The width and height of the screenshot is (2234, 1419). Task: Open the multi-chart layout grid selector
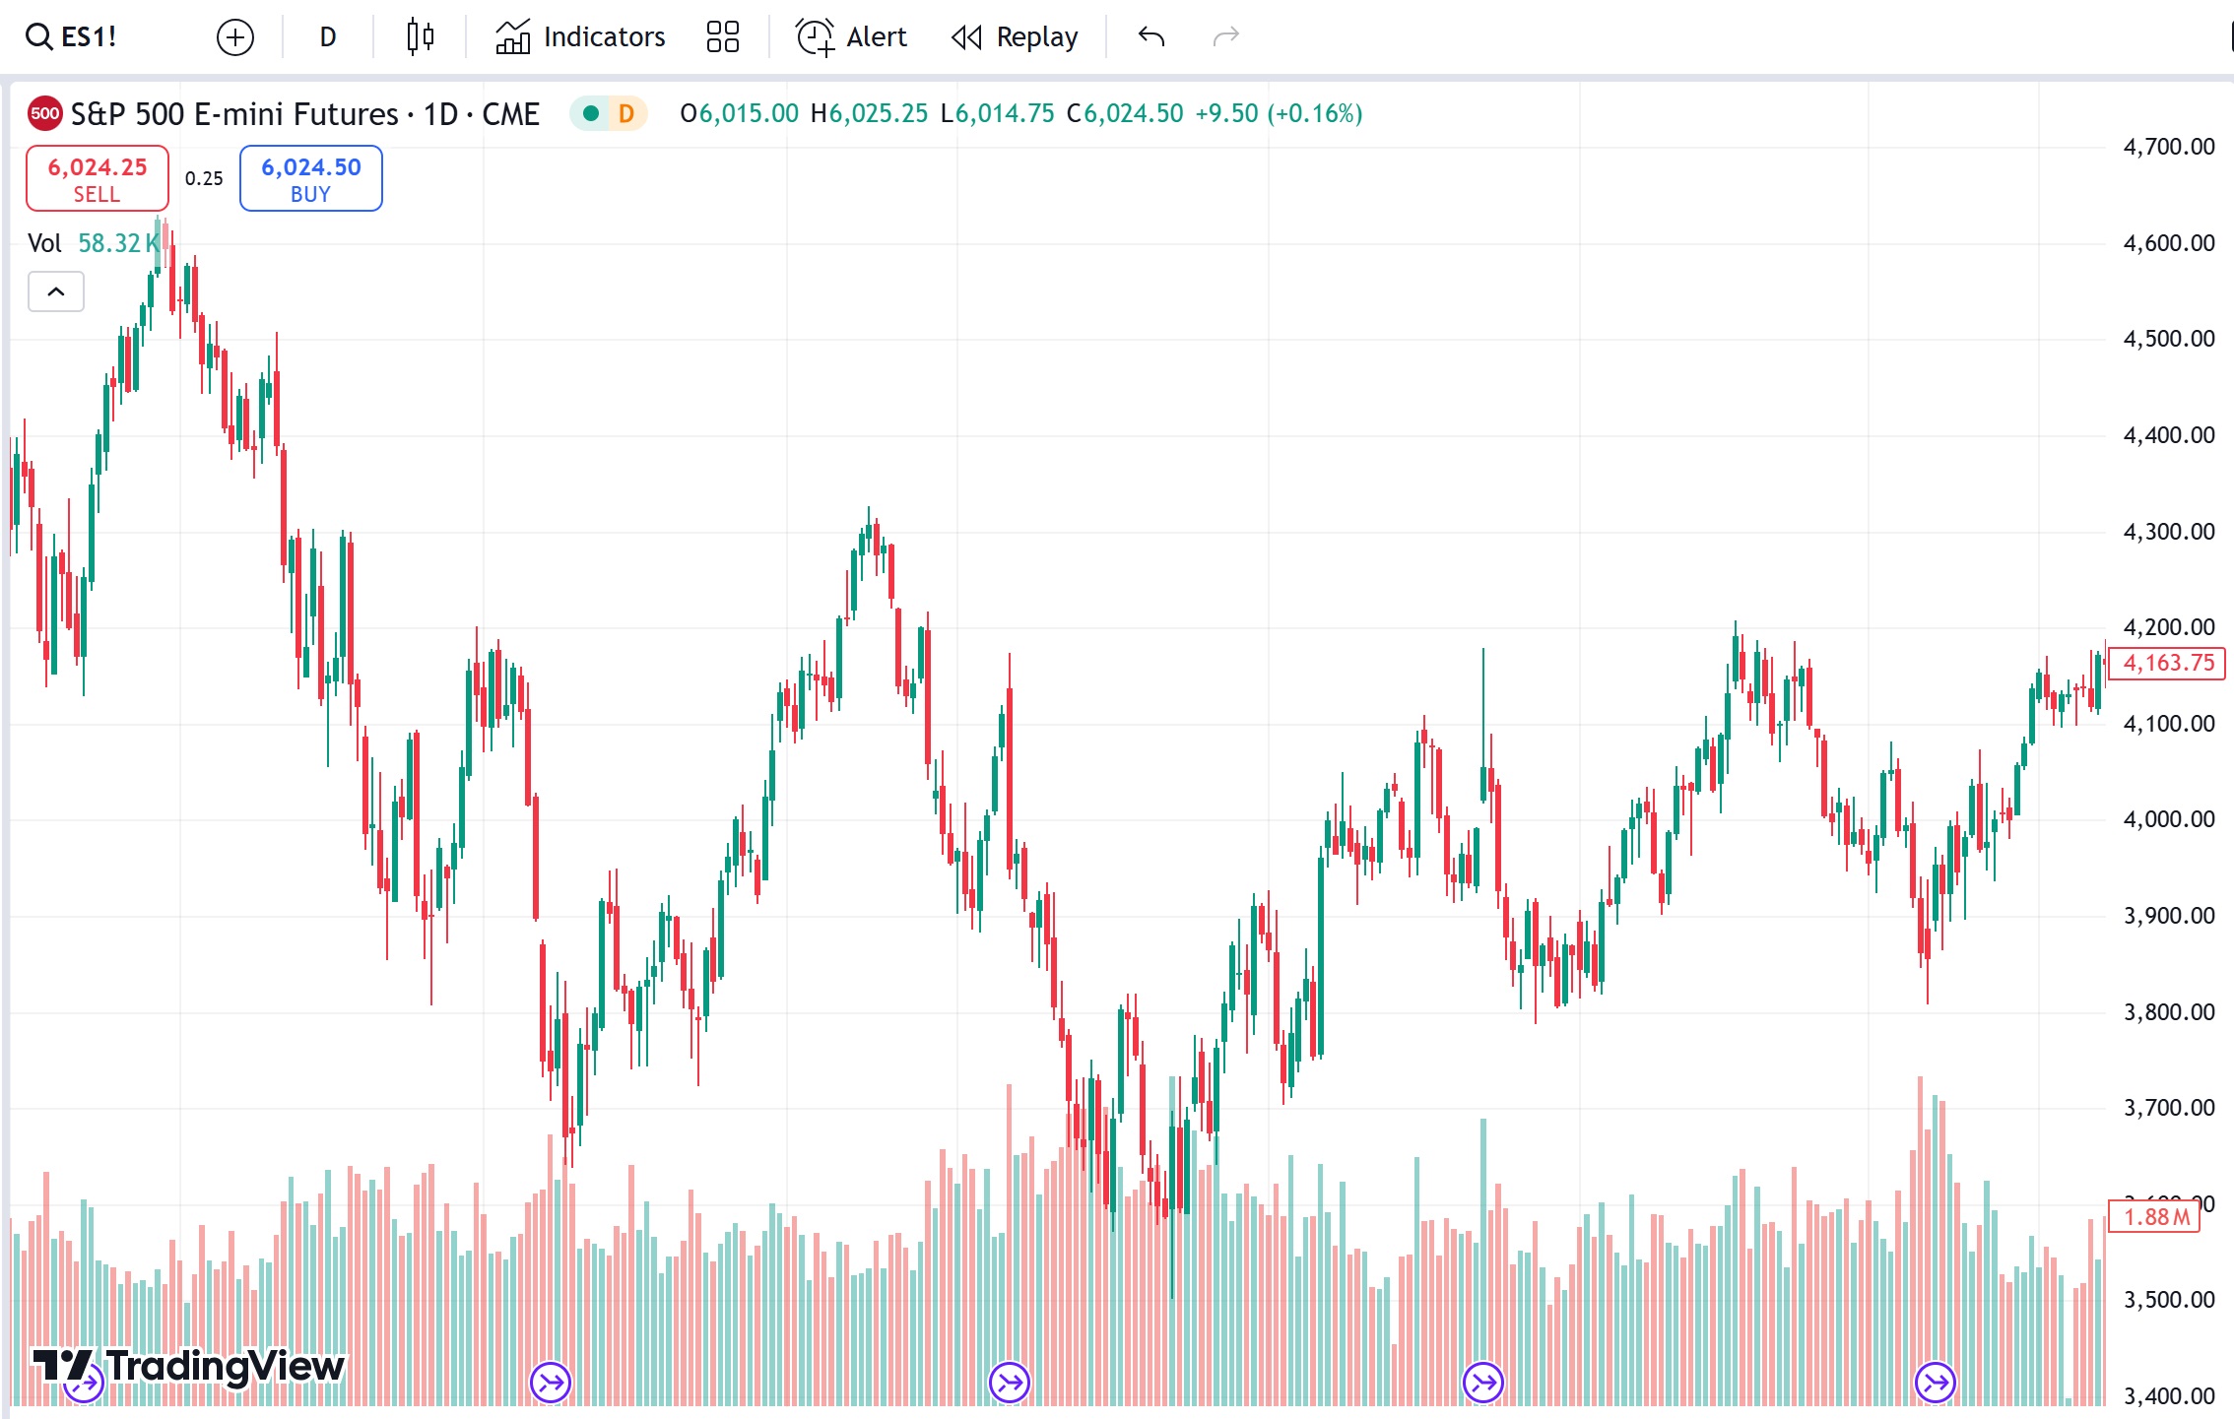pos(722,36)
